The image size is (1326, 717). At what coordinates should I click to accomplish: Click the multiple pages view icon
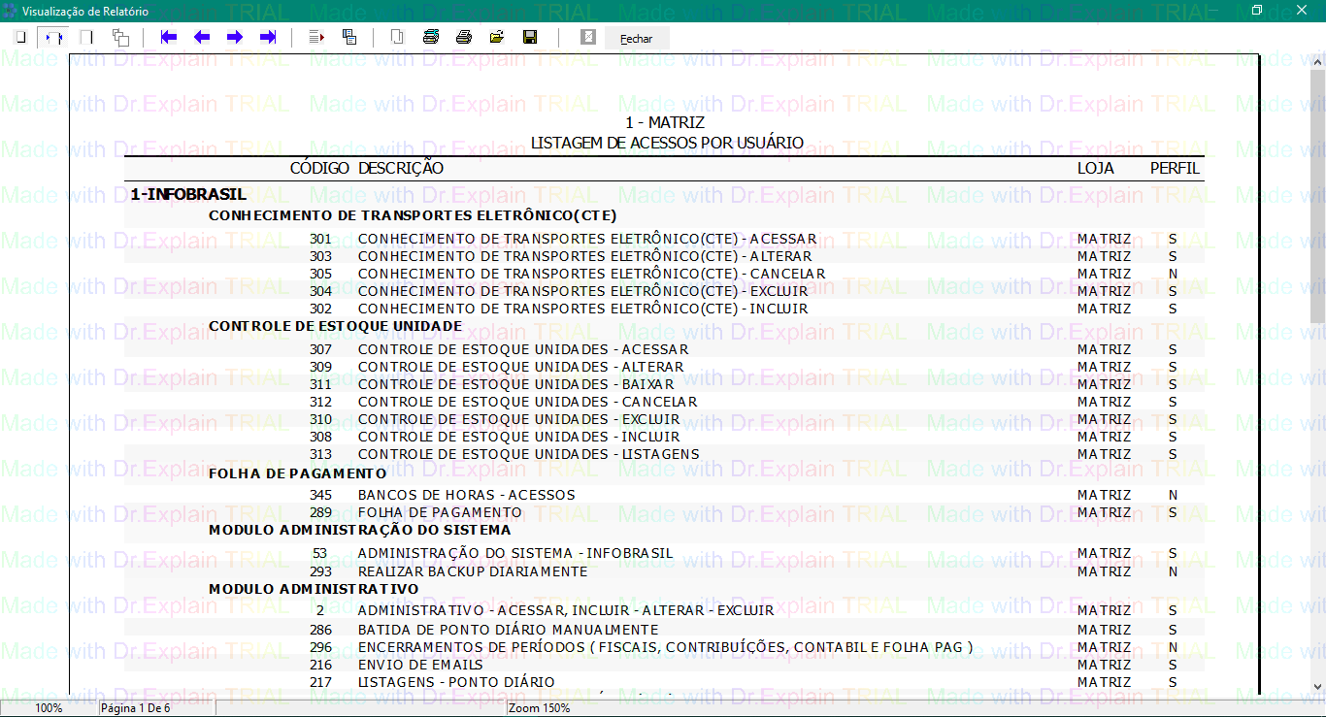pyautogui.click(x=120, y=38)
